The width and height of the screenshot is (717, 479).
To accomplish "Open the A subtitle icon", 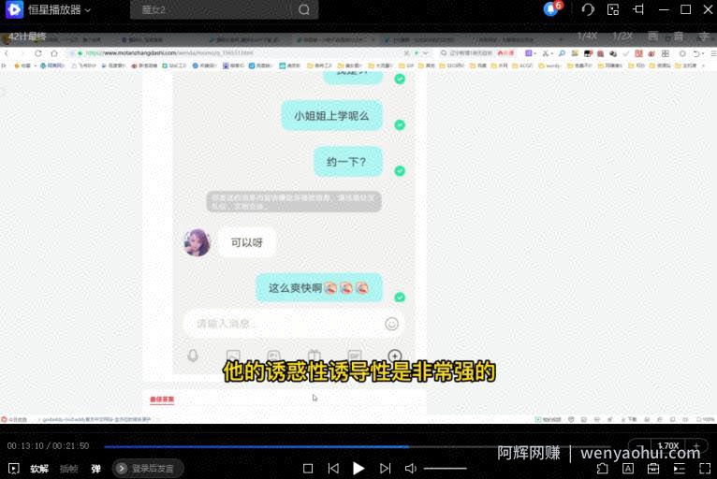I will pos(628,469).
